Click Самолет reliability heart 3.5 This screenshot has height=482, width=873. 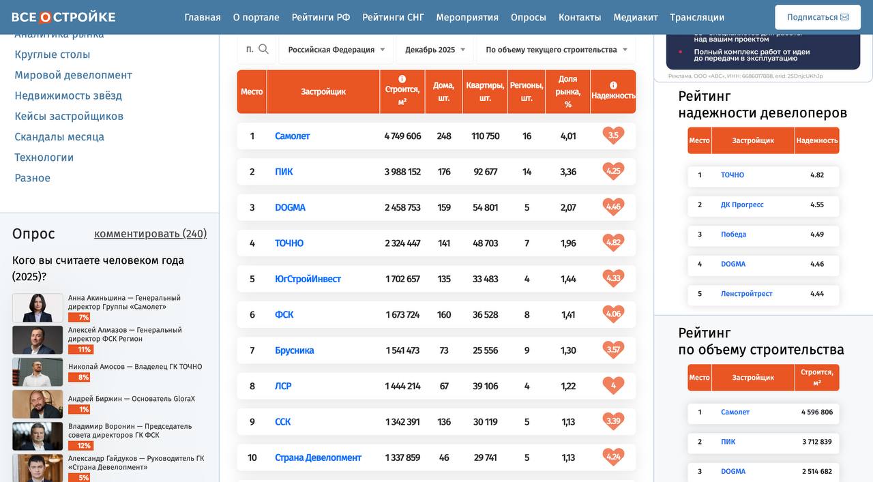(613, 136)
